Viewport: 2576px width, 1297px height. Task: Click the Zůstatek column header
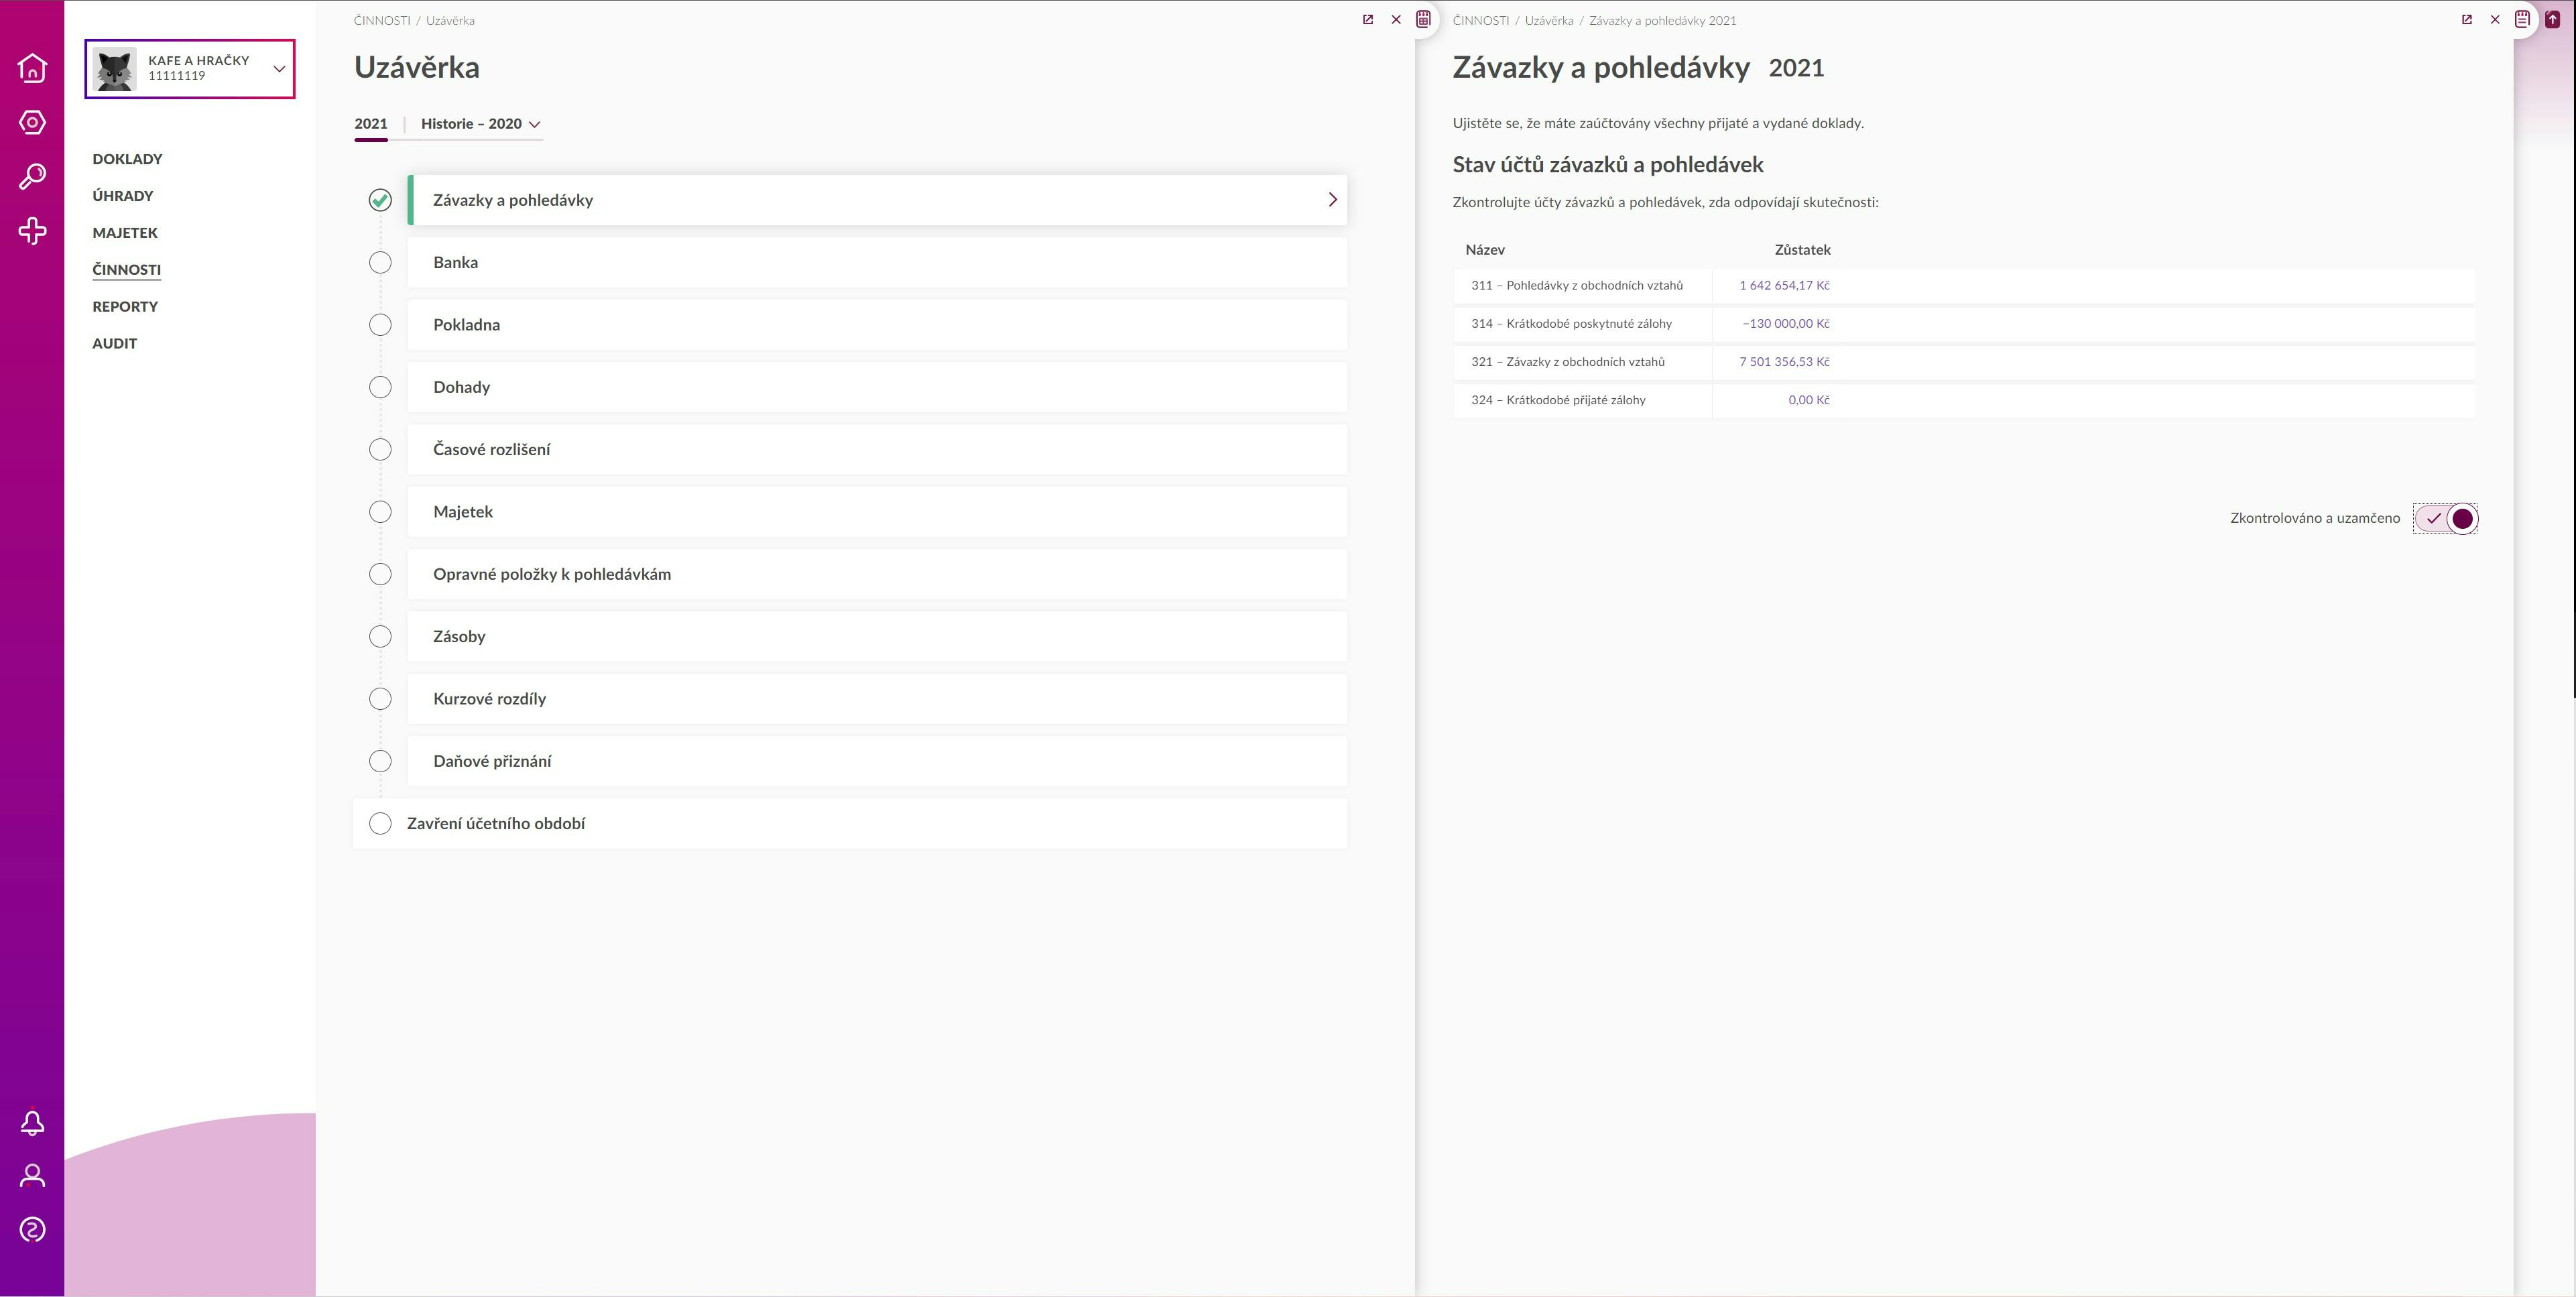pos(1802,250)
